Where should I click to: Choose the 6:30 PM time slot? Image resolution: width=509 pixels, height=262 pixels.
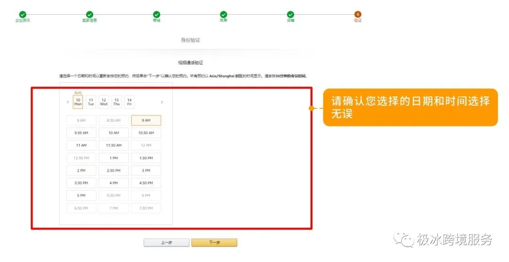click(81, 208)
